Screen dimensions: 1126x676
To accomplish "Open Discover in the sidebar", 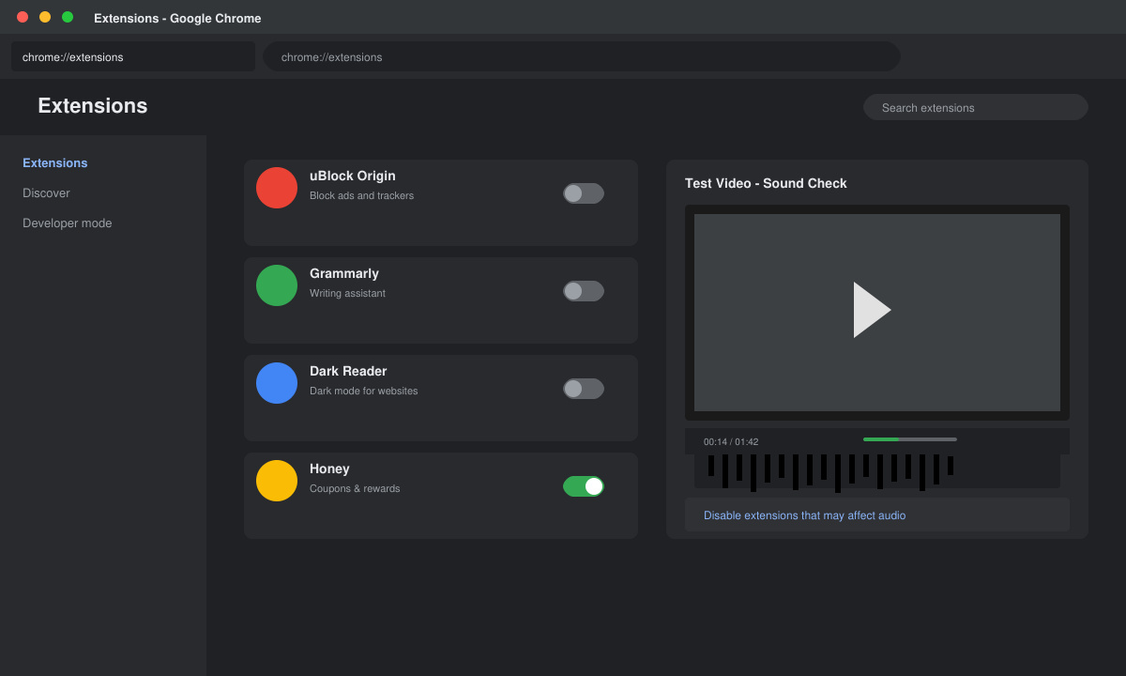I will [46, 193].
